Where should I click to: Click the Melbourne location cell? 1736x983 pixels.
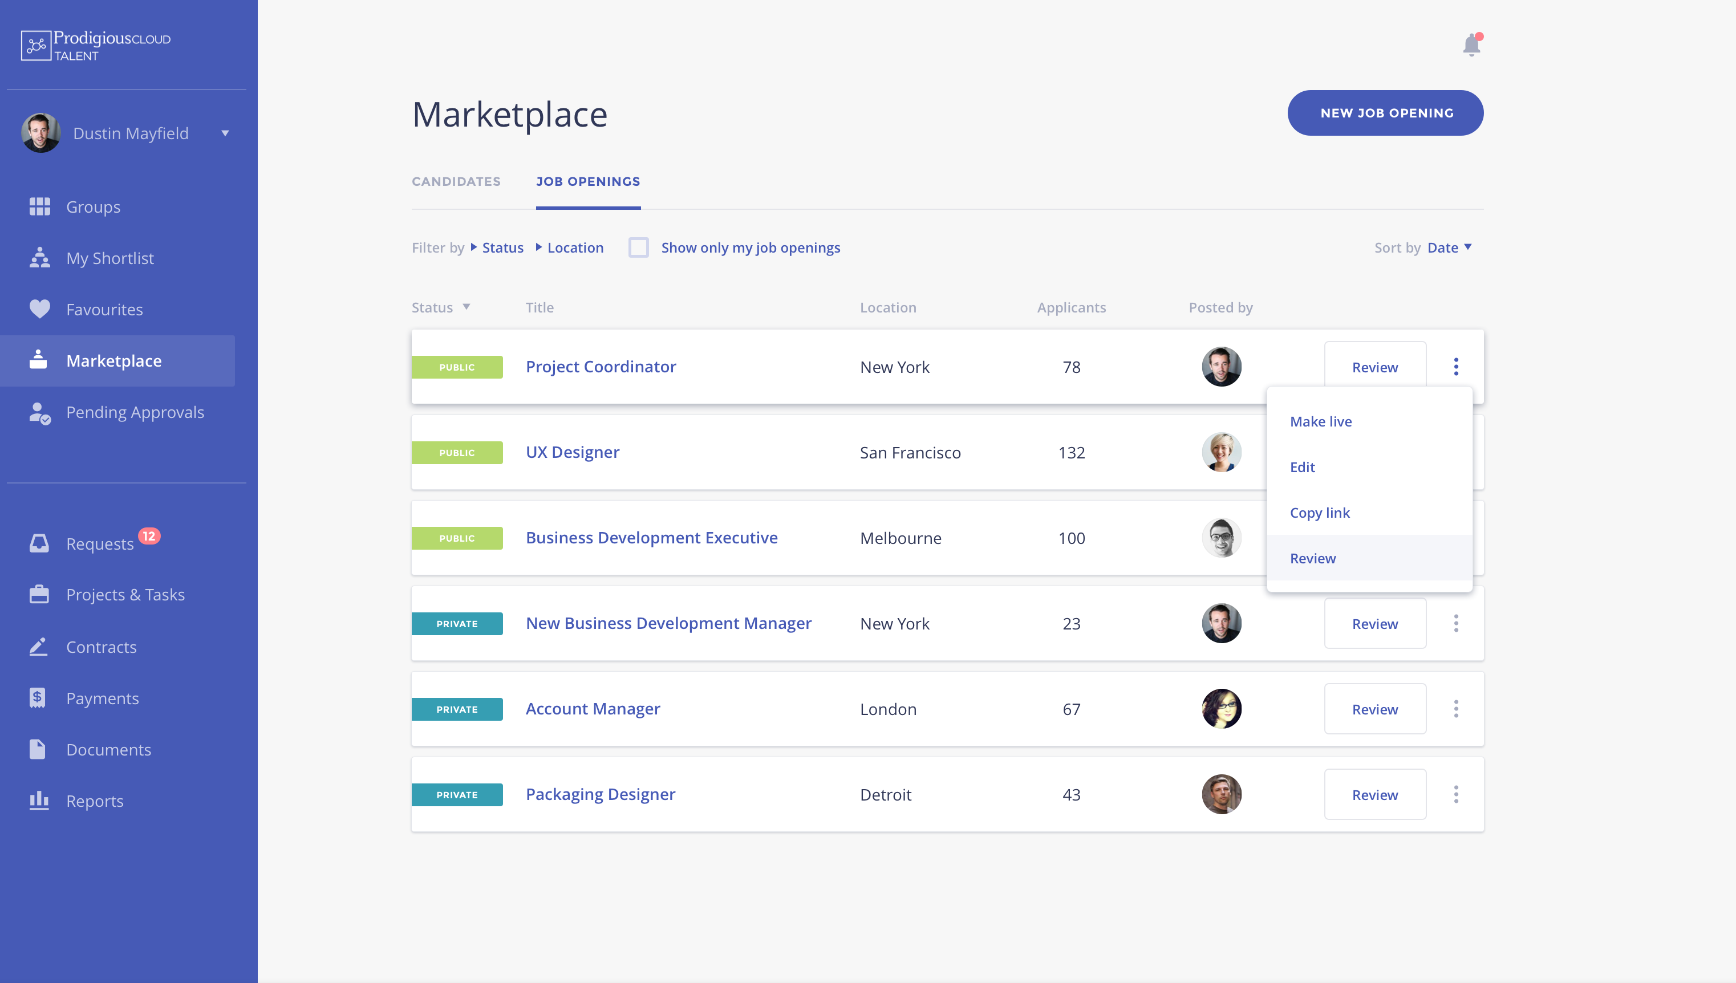tap(900, 538)
